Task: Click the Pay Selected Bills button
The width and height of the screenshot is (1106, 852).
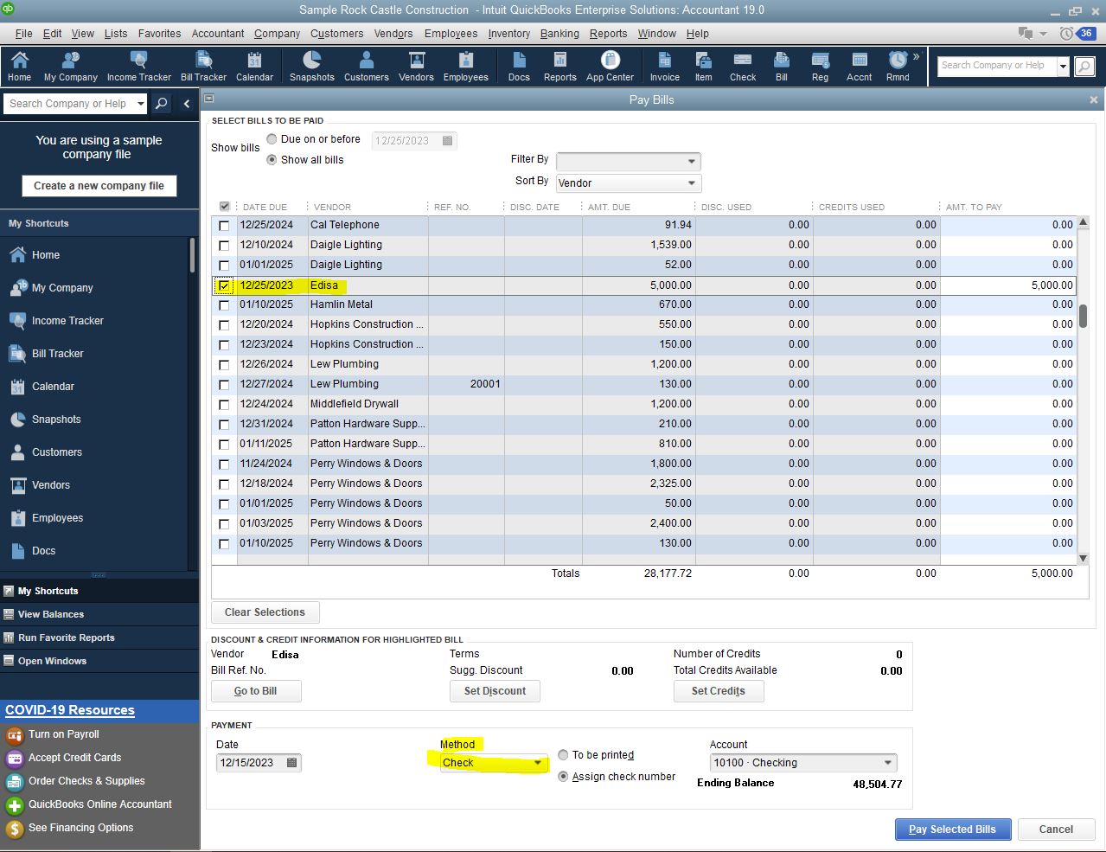Action: pos(952,830)
